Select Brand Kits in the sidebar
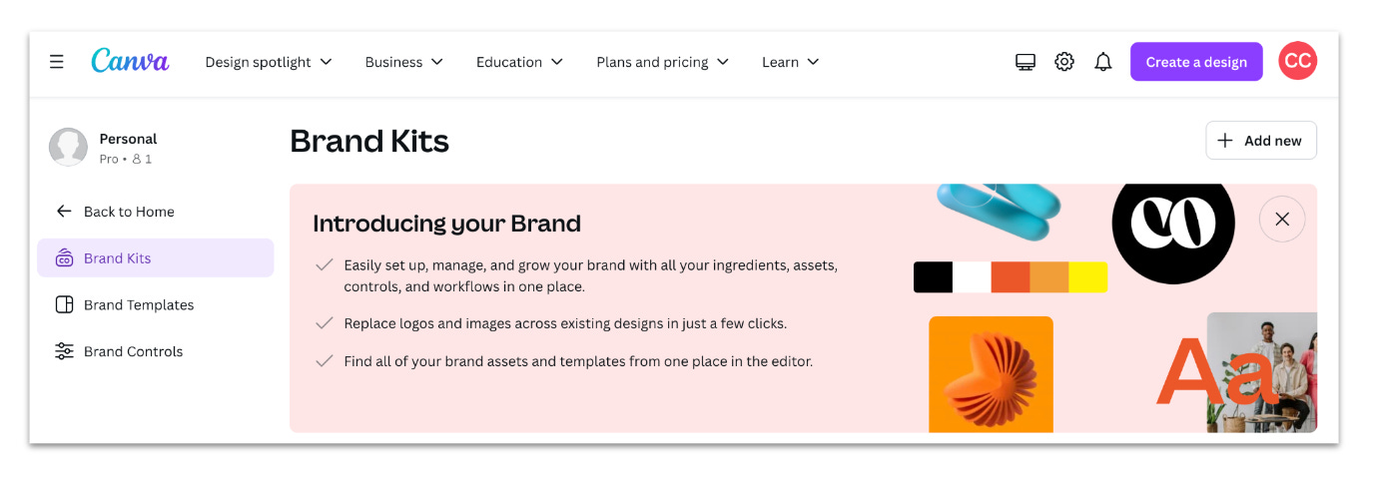The width and height of the screenshot is (1378, 483). [155, 257]
